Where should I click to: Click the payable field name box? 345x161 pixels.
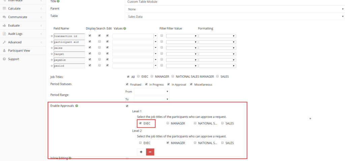click(69, 60)
